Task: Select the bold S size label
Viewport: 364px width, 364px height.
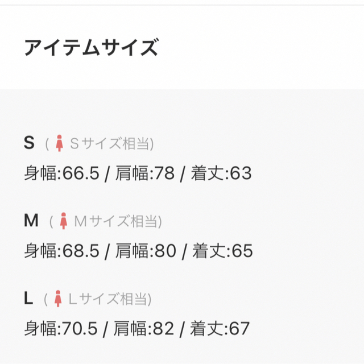Action: click(x=29, y=143)
